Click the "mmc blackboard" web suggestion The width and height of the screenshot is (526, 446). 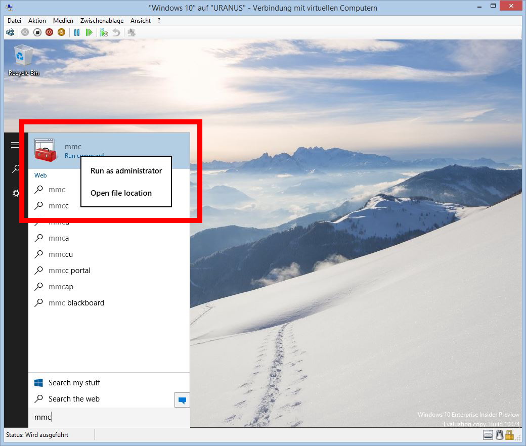click(x=76, y=303)
